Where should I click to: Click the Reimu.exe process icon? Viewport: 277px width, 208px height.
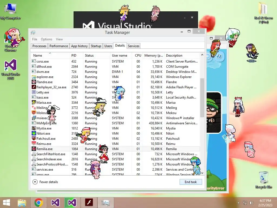34,144
